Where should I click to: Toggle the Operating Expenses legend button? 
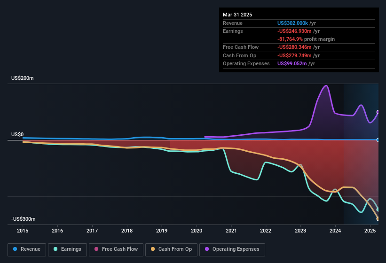[232, 249]
